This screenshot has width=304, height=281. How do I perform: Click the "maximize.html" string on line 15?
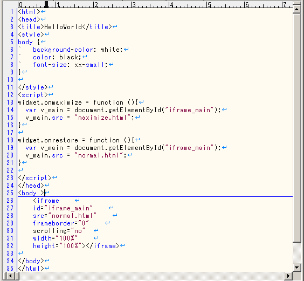pos(102,118)
